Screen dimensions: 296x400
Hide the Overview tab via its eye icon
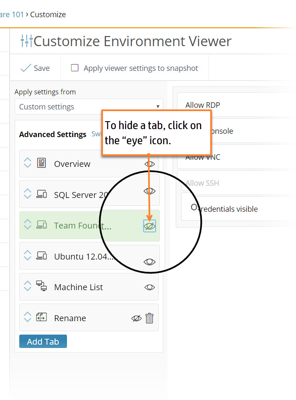tap(149, 164)
